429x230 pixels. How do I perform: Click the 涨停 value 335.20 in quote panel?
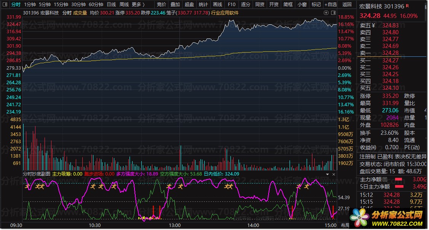pos(391,96)
